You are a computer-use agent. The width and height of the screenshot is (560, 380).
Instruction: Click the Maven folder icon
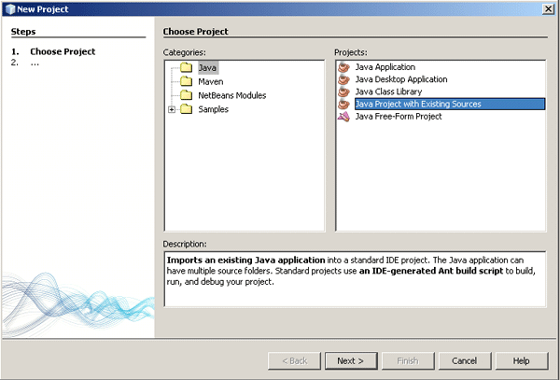[x=187, y=81]
